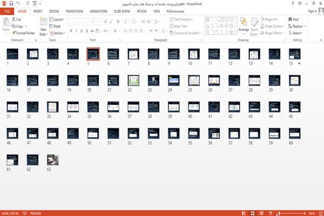Viewport: 324px width, 216px height.
Task: Switch to Reading view in status bar
Action: 261,213
